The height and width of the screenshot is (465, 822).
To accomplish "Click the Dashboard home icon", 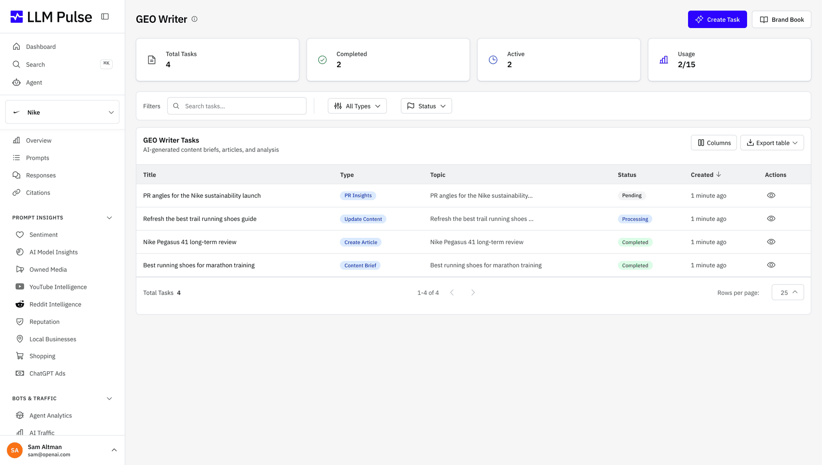I will (16, 46).
